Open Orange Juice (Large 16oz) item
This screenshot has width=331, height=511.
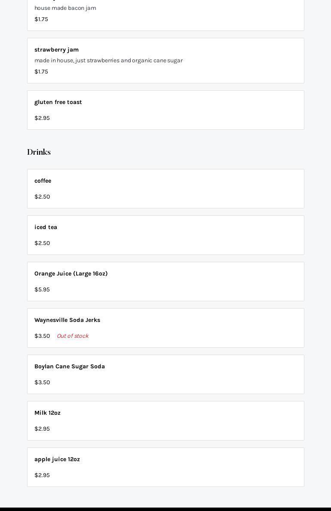[71, 274]
